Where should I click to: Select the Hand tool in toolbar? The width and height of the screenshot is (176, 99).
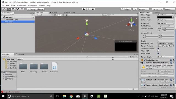point(4,9)
